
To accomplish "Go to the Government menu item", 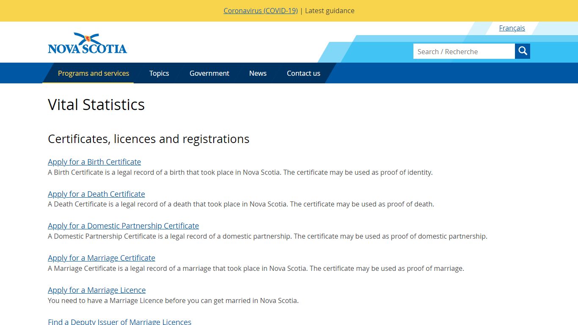I will [209, 73].
